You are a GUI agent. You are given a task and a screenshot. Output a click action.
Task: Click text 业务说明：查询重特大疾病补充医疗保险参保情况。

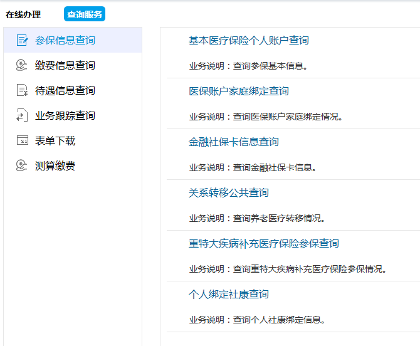(x=288, y=269)
